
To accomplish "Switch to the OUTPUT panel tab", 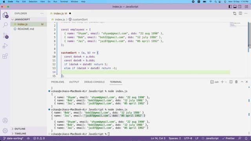I will [74, 82].
